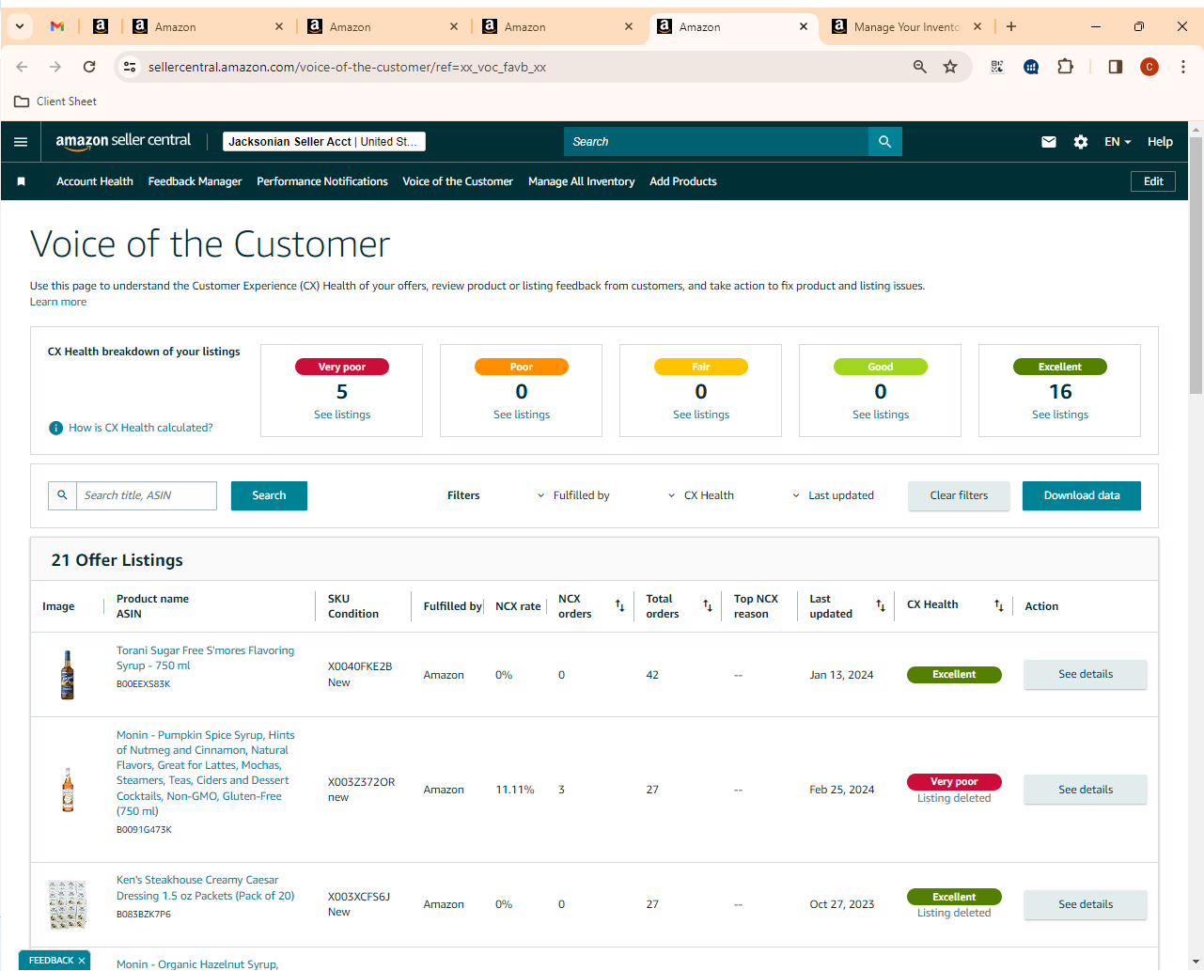Click the teal Search button
The width and height of the screenshot is (1204, 971).
pos(269,495)
